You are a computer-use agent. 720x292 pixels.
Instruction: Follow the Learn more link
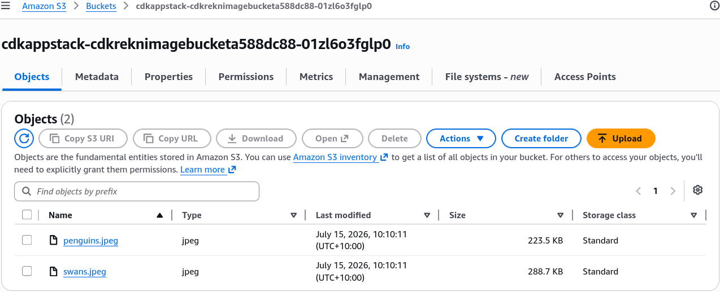tap(202, 169)
